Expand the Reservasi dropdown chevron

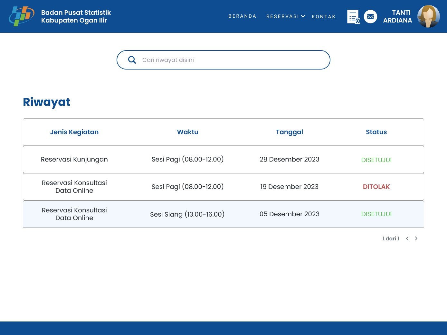pyautogui.click(x=303, y=16)
